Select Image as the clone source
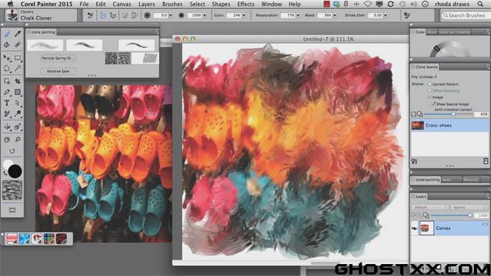The width and height of the screenshot is (491, 276). (x=430, y=97)
